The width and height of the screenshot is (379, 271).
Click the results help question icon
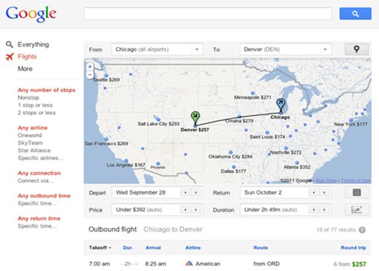(362, 230)
